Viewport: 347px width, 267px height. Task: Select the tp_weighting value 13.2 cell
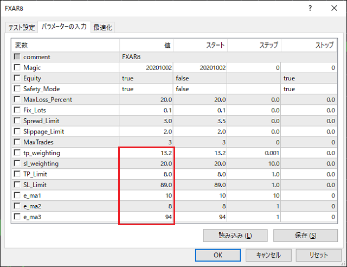point(146,153)
